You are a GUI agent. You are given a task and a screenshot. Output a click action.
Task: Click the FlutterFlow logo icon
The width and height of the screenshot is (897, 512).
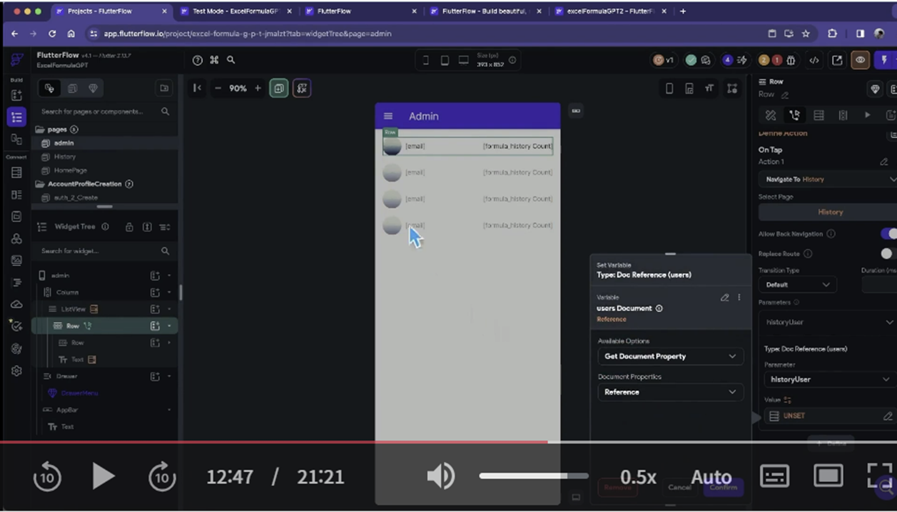coord(17,60)
